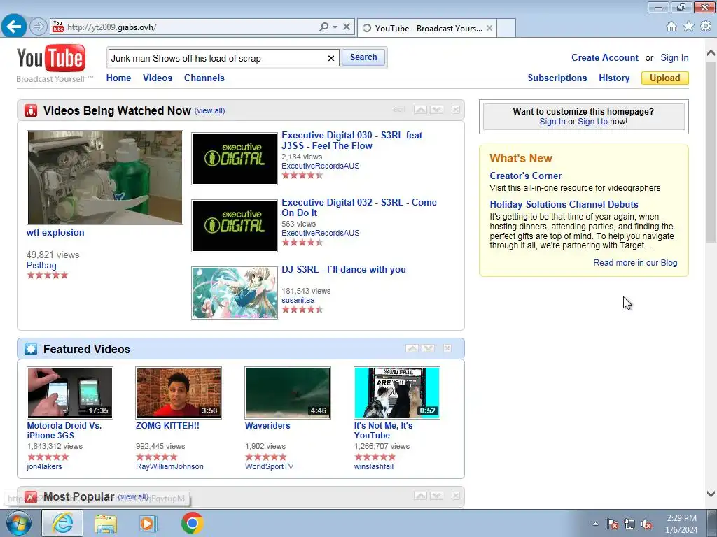Click the page scrollbar down arrow
The width and height of the screenshot is (717, 537).
[711, 494]
